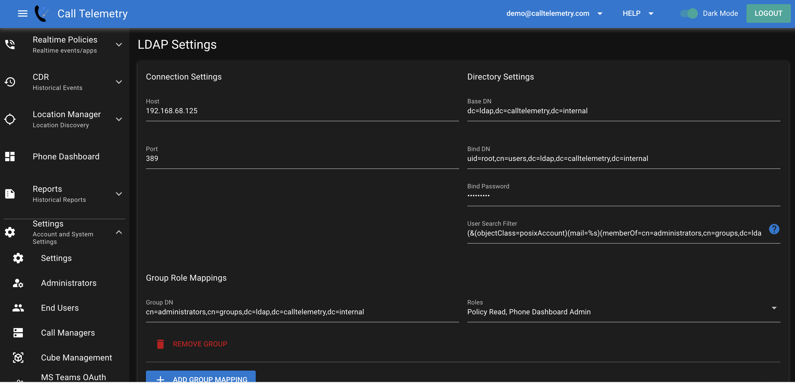Click REMOVE GROUP button
Viewport: 795px width, 383px height.
pyautogui.click(x=192, y=344)
